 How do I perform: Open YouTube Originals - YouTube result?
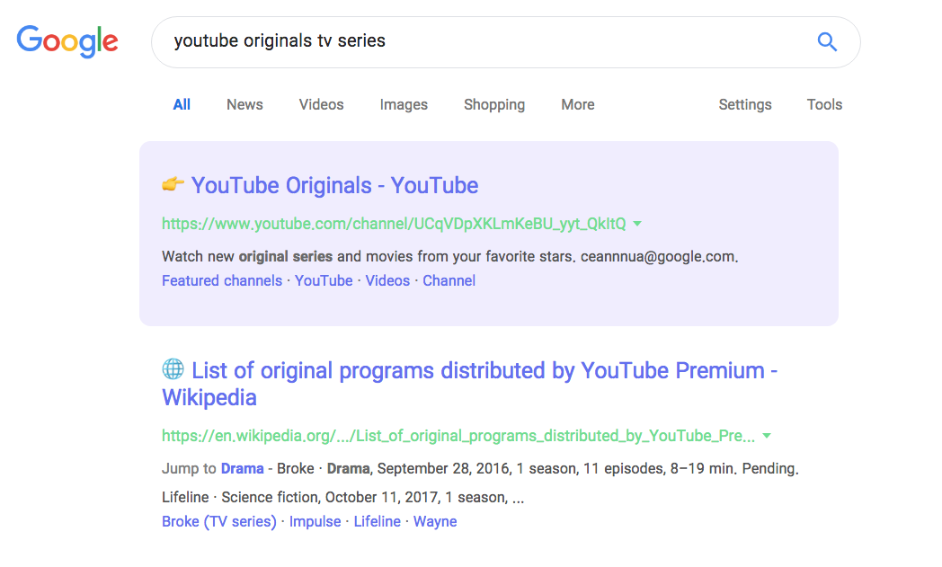coord(334,186)
